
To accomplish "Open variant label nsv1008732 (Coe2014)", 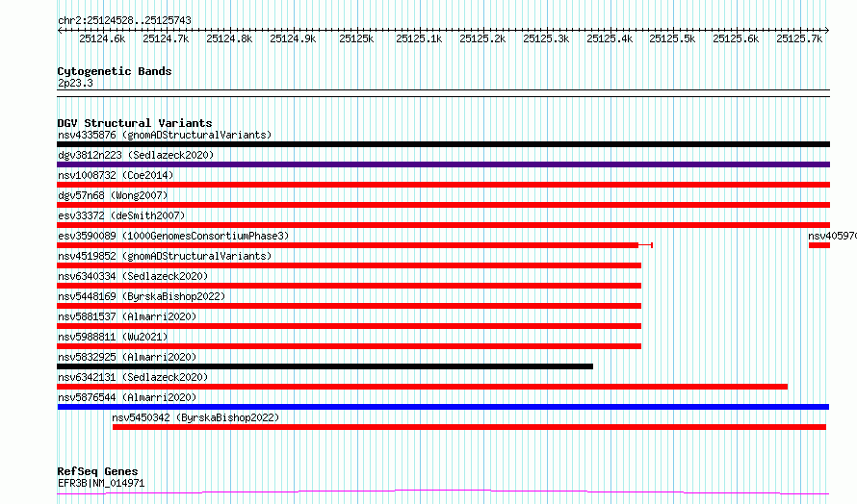I will 116,175.
